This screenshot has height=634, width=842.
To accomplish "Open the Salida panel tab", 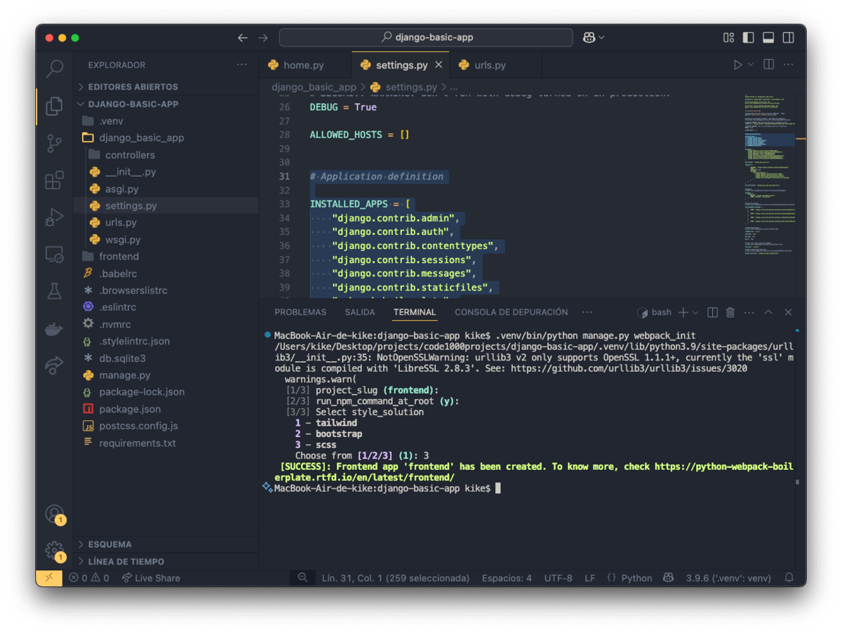I will [x=360, y=312].
